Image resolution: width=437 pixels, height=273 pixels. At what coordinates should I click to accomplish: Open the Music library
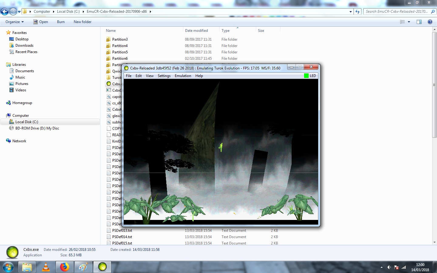click(20, 77)
